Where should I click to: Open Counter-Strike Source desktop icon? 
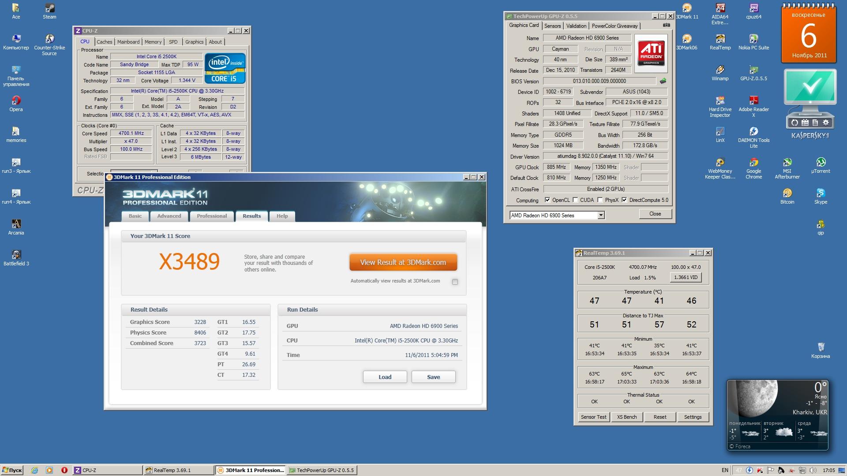49,45
